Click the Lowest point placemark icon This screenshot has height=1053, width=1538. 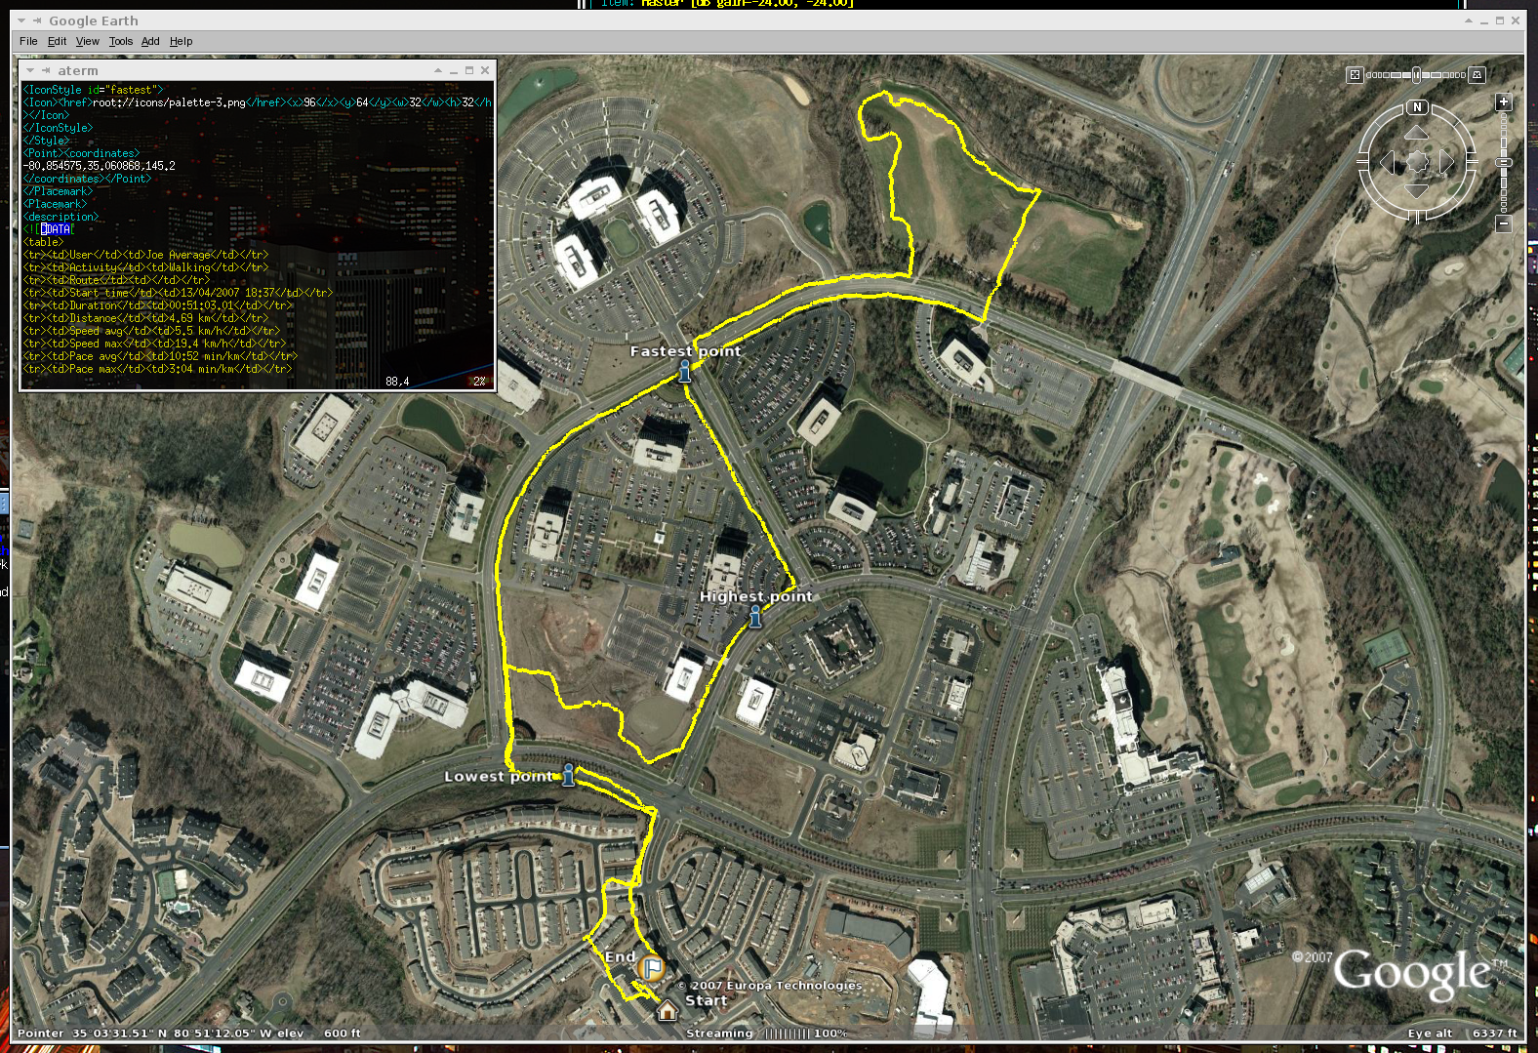569,776
